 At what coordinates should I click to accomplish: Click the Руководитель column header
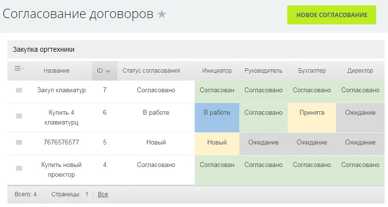click(x=263, y=71)
